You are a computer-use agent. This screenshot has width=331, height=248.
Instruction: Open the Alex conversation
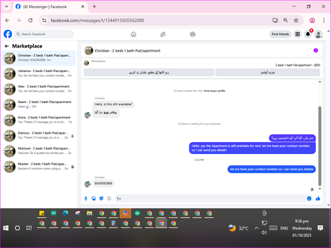(39, 89)
